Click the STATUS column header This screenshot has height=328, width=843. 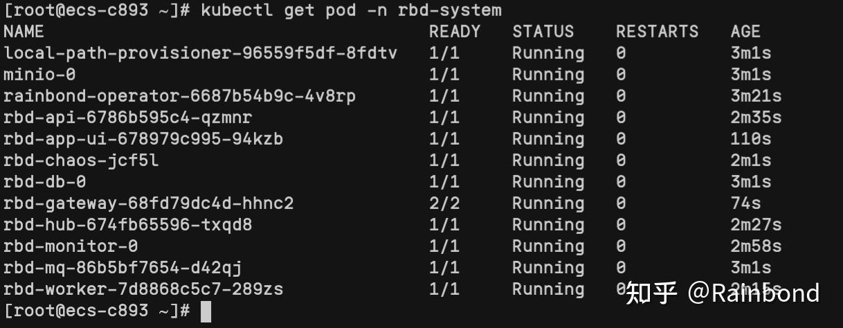click(543, 32)
